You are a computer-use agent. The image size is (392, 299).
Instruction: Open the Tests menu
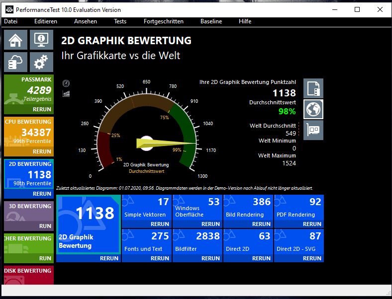click(120, 21)
